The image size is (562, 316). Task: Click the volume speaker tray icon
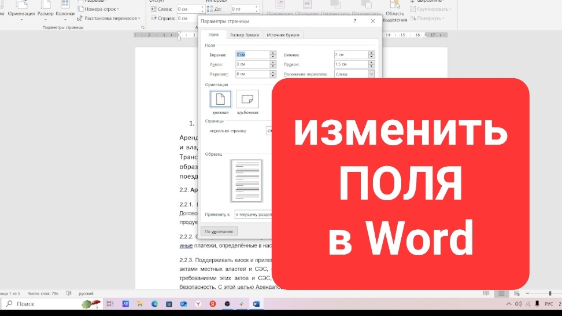pyautogui.click(x=518, y=304)
